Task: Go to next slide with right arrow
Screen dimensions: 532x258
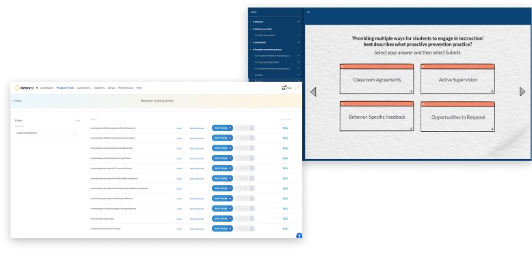Action: pos(522,91)
